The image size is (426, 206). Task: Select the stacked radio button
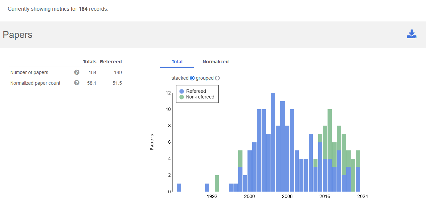pyautogui.click(x=192, y=78)
